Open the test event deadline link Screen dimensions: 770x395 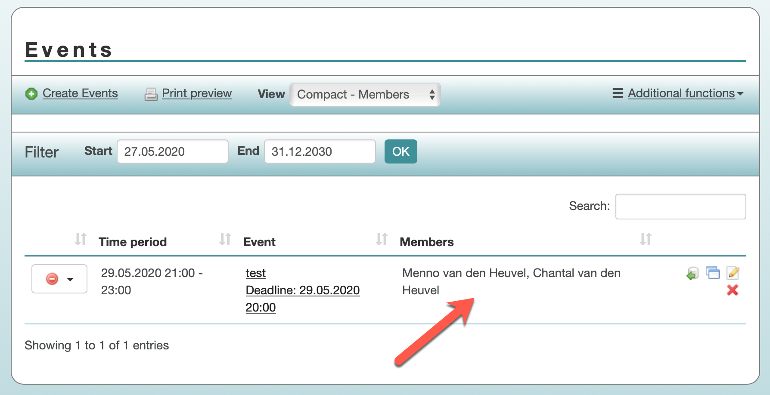302,290
